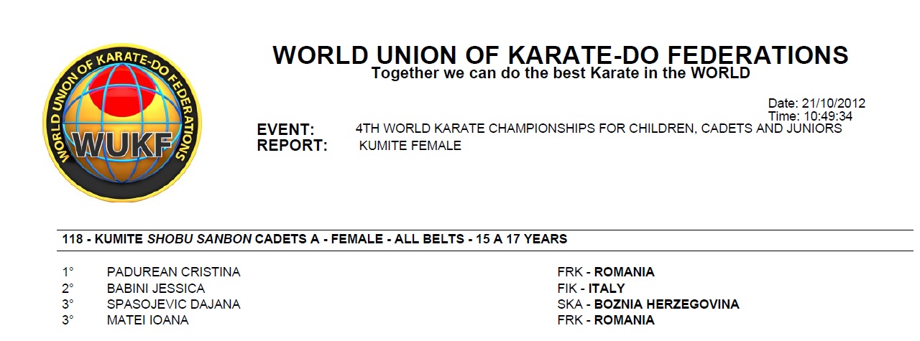Click FRK - ROMANIA beside Padurean Cristina
This screenshot has height=341, width=920.
(606, 272)
